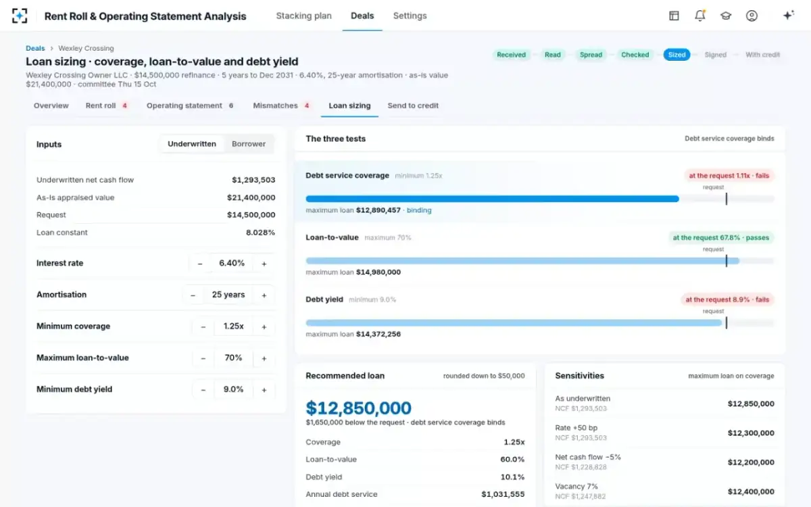Image resolution: width=811 pixels, height=507 pixels.
Task: Click the 'at the request 1.11x · fails' badge
Action: 729,176
